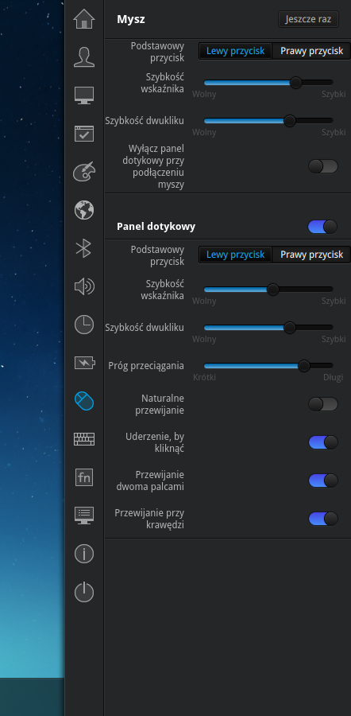Open the personalization palette icon
This screenshot has height=716, width=351.
click(x=84, y=172)
